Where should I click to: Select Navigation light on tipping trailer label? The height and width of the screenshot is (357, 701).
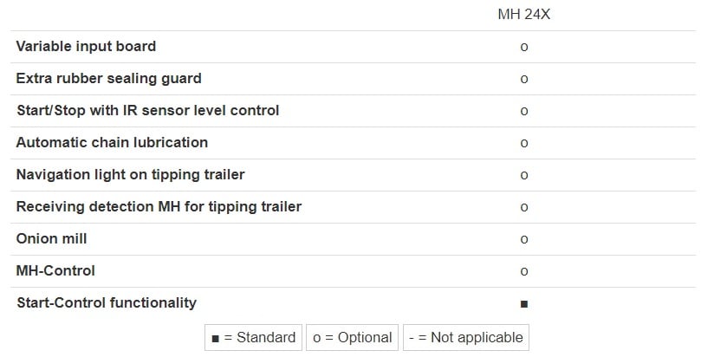pyautogui.click(x=131, y=175)
